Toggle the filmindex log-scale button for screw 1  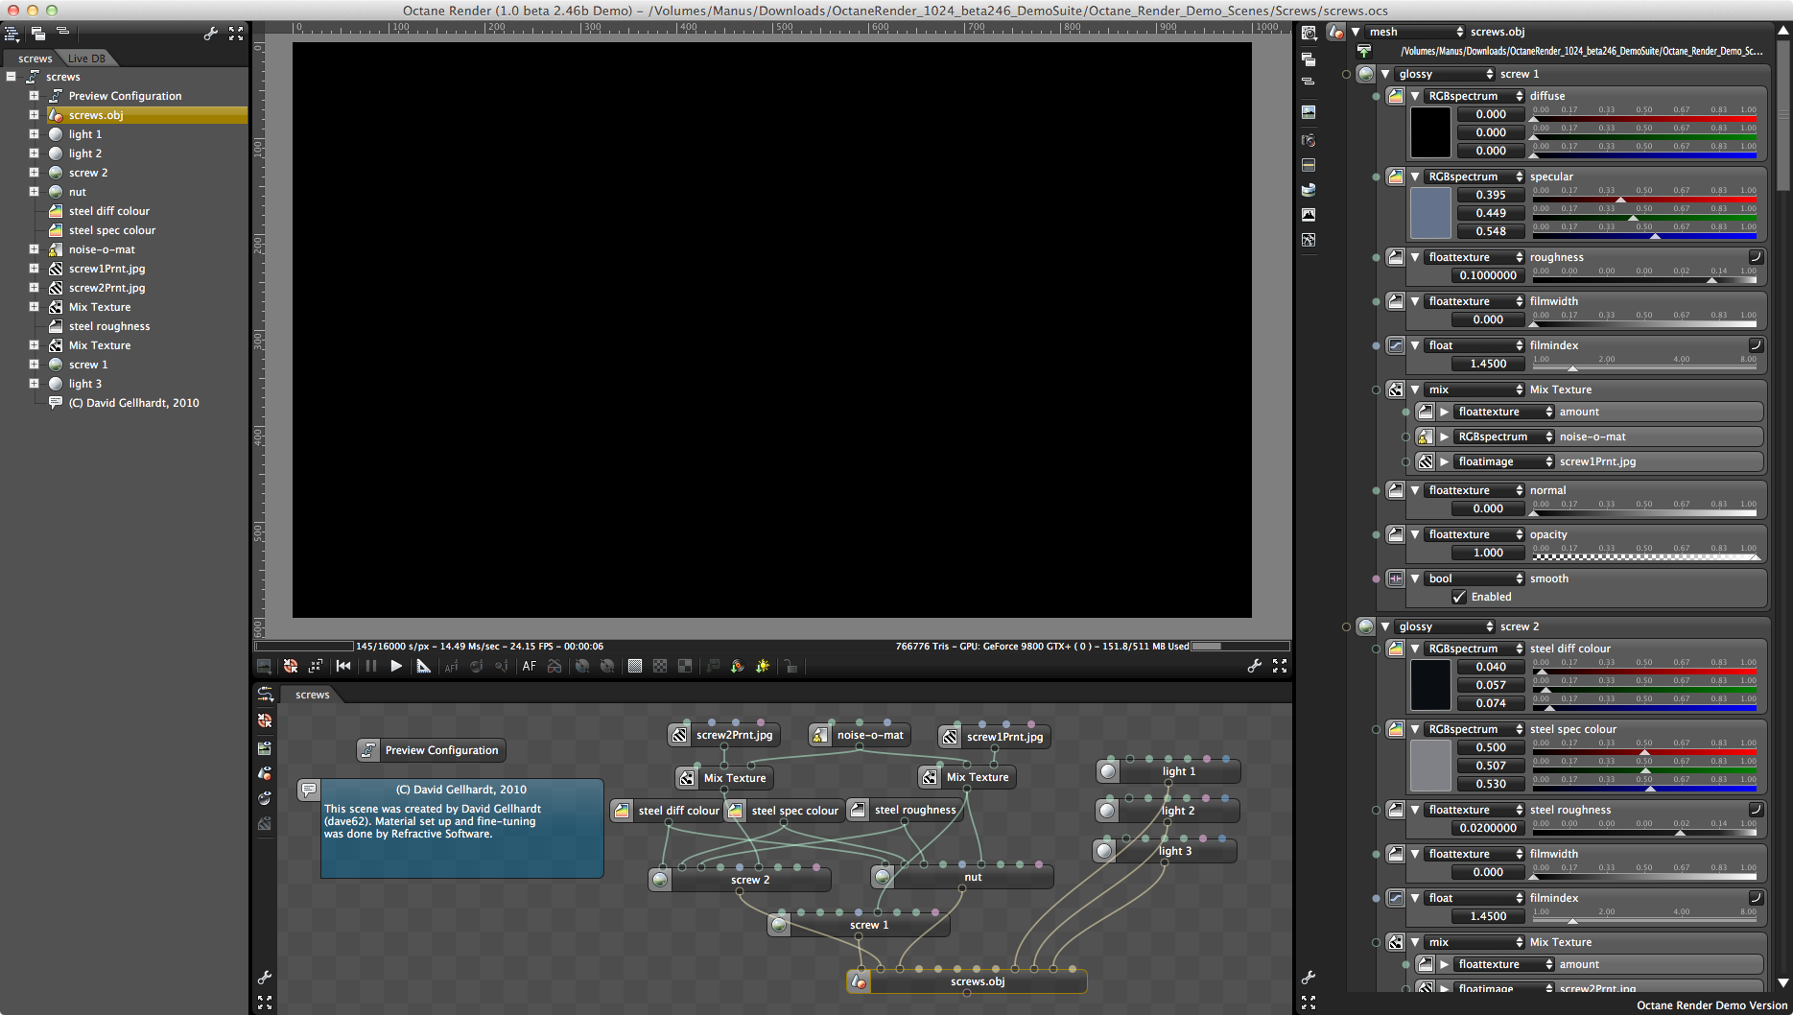(x=1756, y=345)
